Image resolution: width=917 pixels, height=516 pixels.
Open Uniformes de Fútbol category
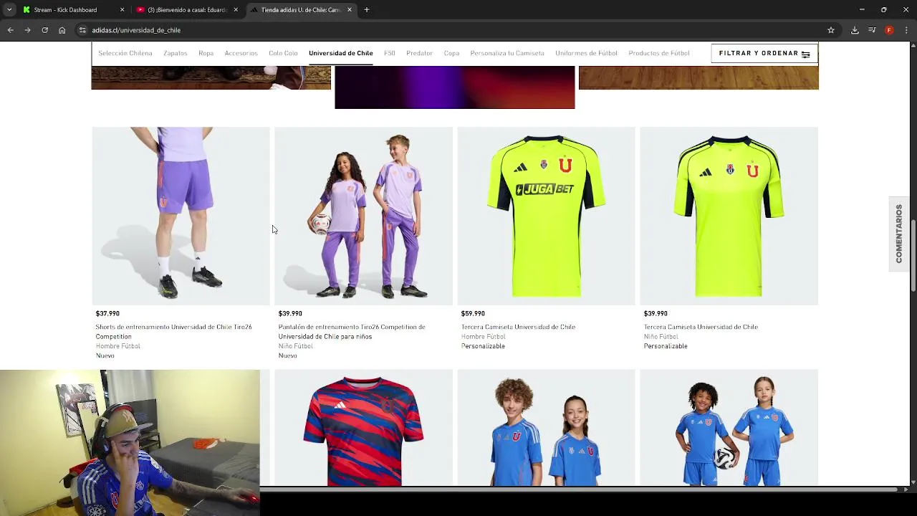click(x=586, y=53)
